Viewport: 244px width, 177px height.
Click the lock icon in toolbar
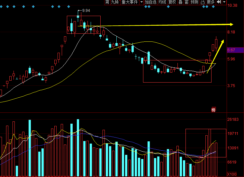coord(203,2)
